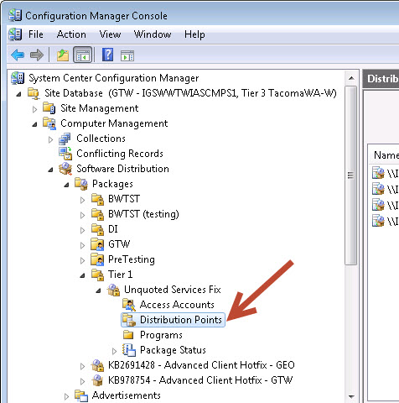Viewport: 399px width, 403px height.
Task: Open the Window menu
Action: coord(153,34)
